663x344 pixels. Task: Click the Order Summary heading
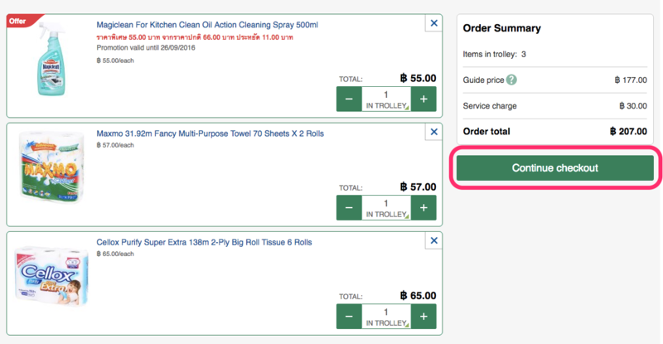[x=502, y=28]
